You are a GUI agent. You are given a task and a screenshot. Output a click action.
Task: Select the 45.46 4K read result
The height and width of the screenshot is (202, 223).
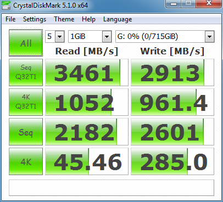click(87, 161)
